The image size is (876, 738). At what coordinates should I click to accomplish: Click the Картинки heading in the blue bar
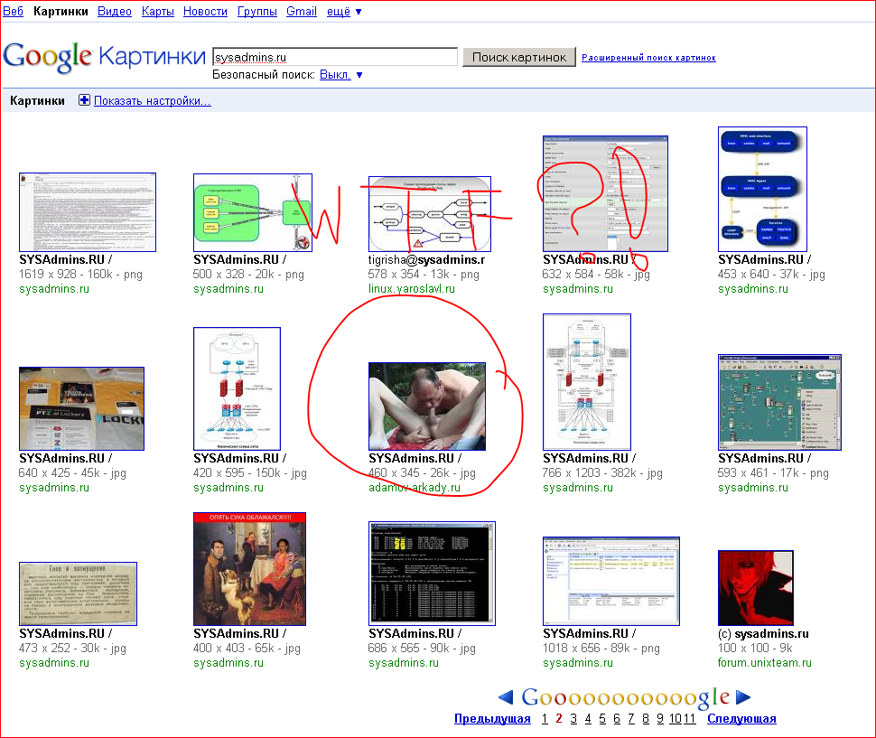tap(37, 100)
